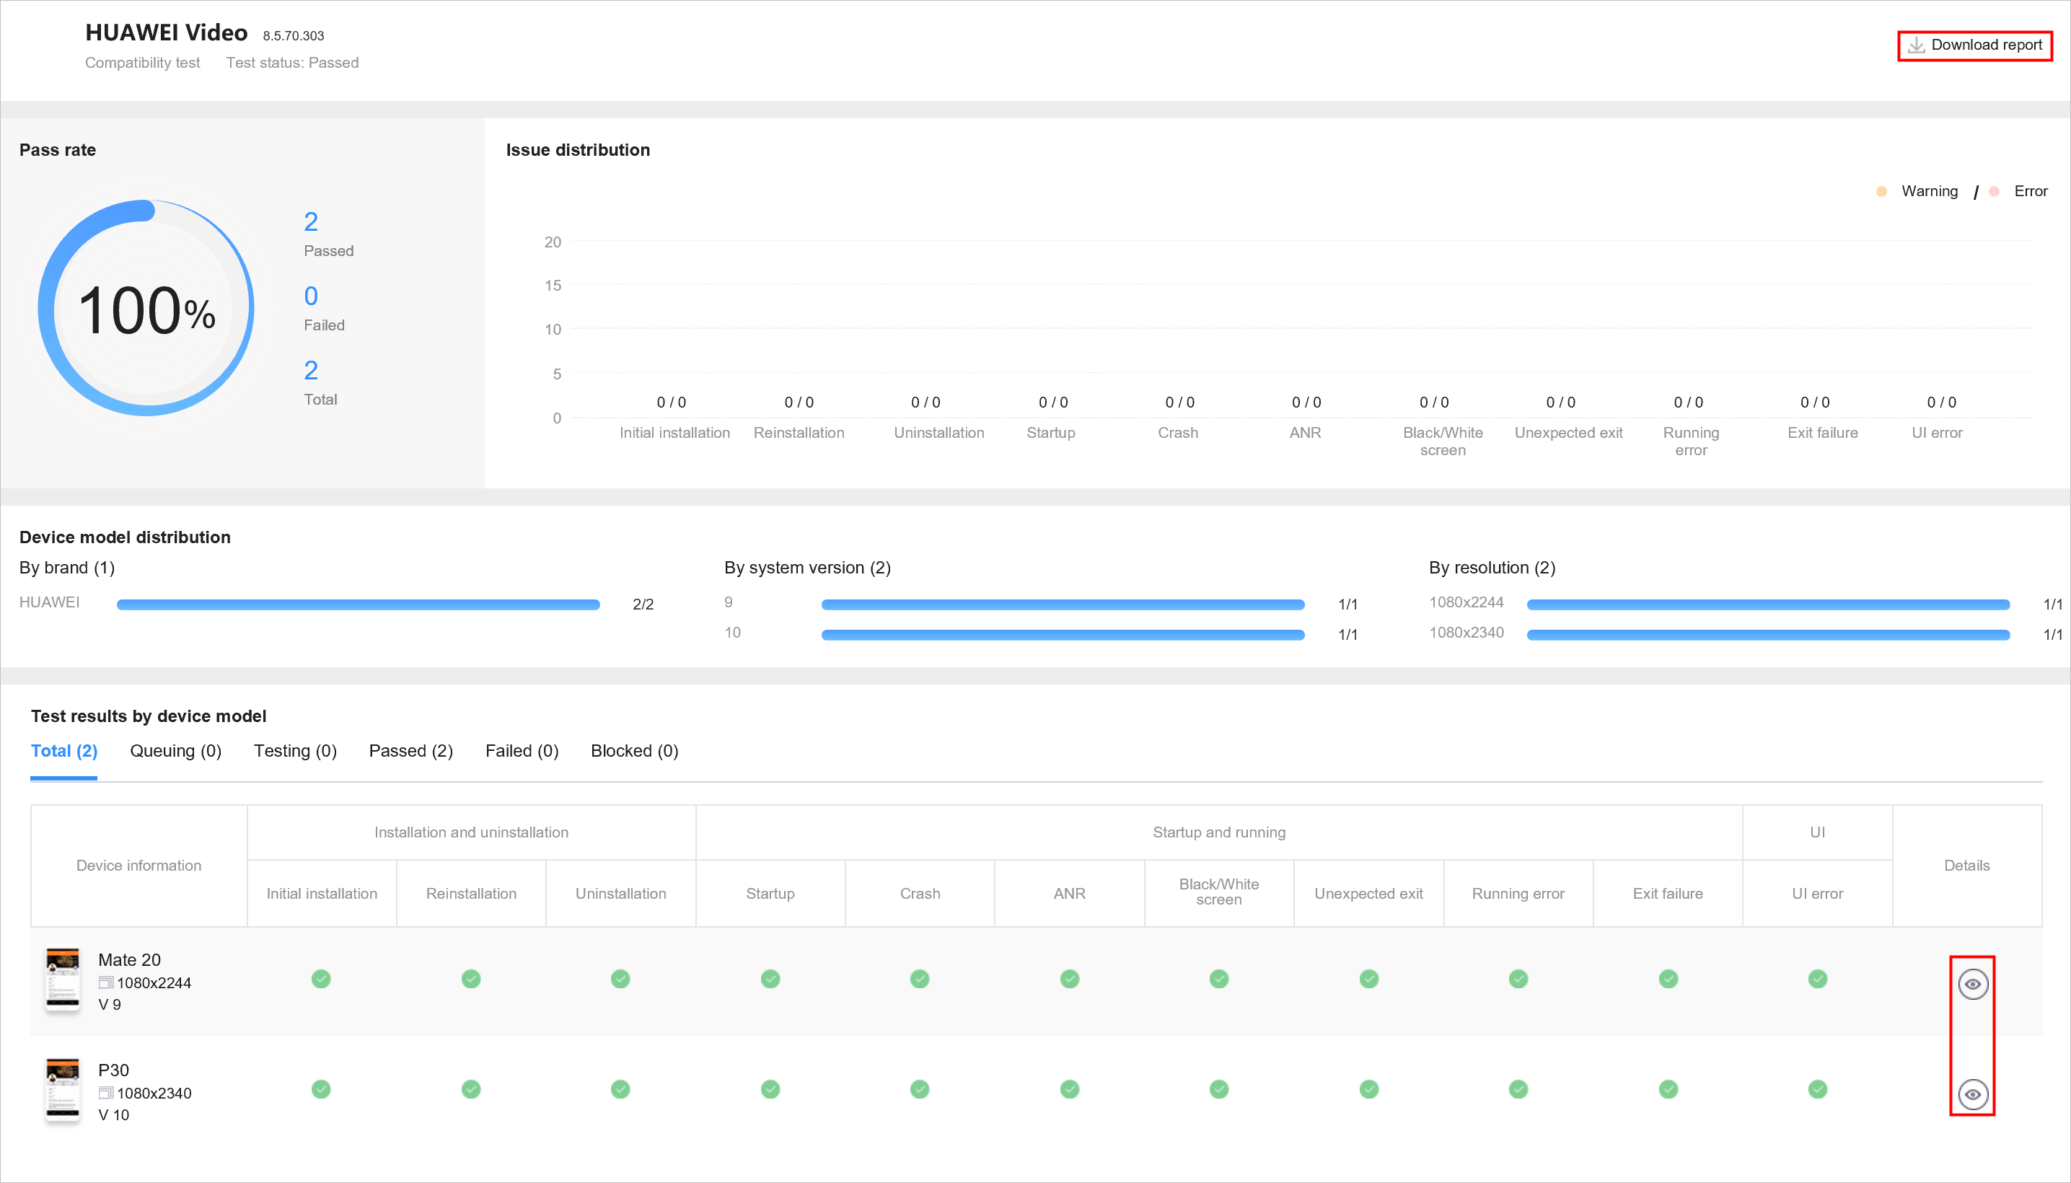This screenshot has width=2071, height=1183.
Task: Click P30 Crash pass checkmark
Action: [919, 1089]
